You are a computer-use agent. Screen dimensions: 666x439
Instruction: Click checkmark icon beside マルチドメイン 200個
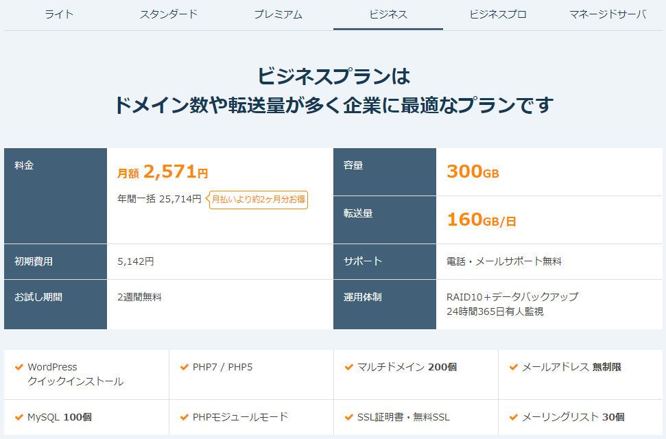349,367
